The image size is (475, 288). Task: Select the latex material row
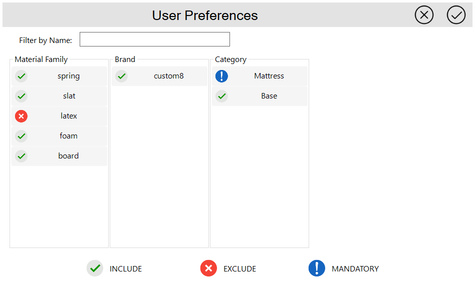[x=69, y=116]
